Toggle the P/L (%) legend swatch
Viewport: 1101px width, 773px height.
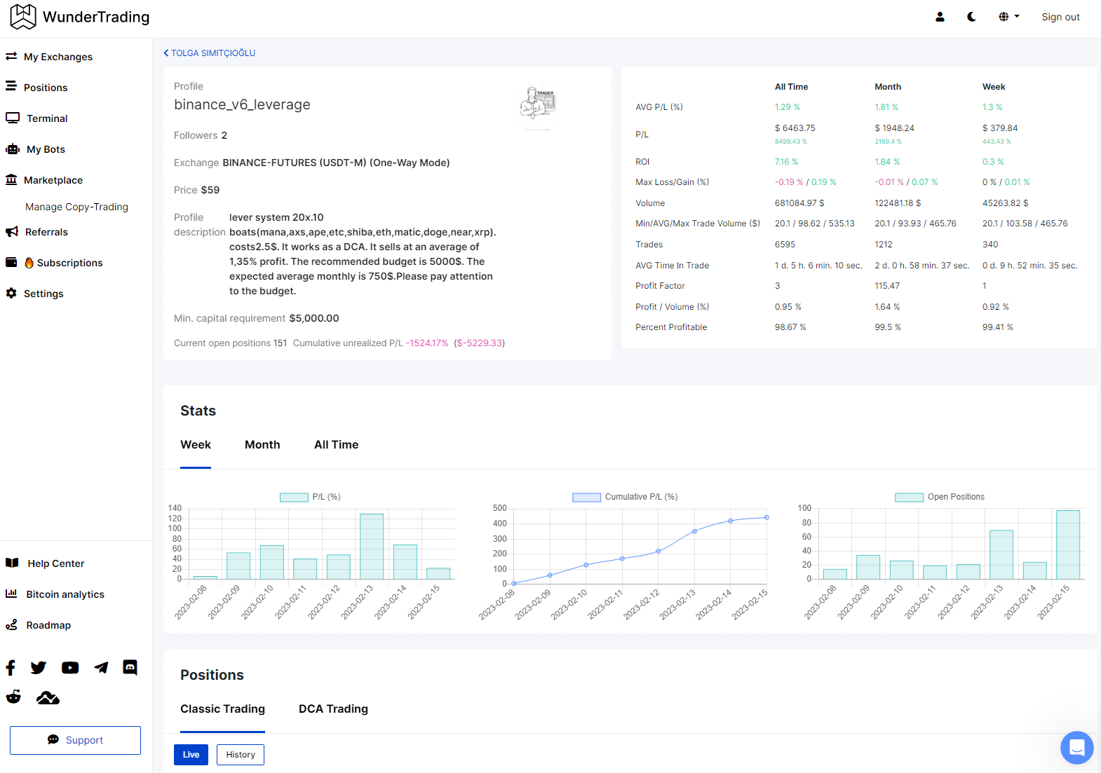(x=294, y=497)
